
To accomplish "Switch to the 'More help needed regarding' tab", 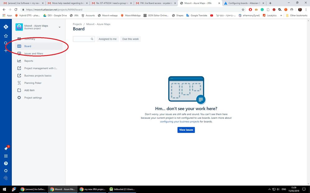I will (x=68, y=3).
